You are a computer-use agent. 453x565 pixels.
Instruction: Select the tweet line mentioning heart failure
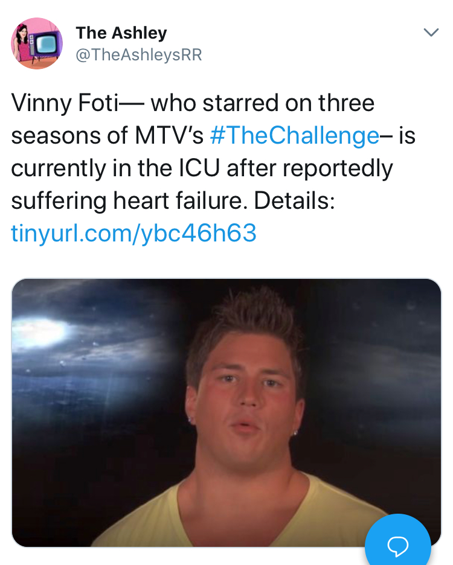click(x=173, y=200)
